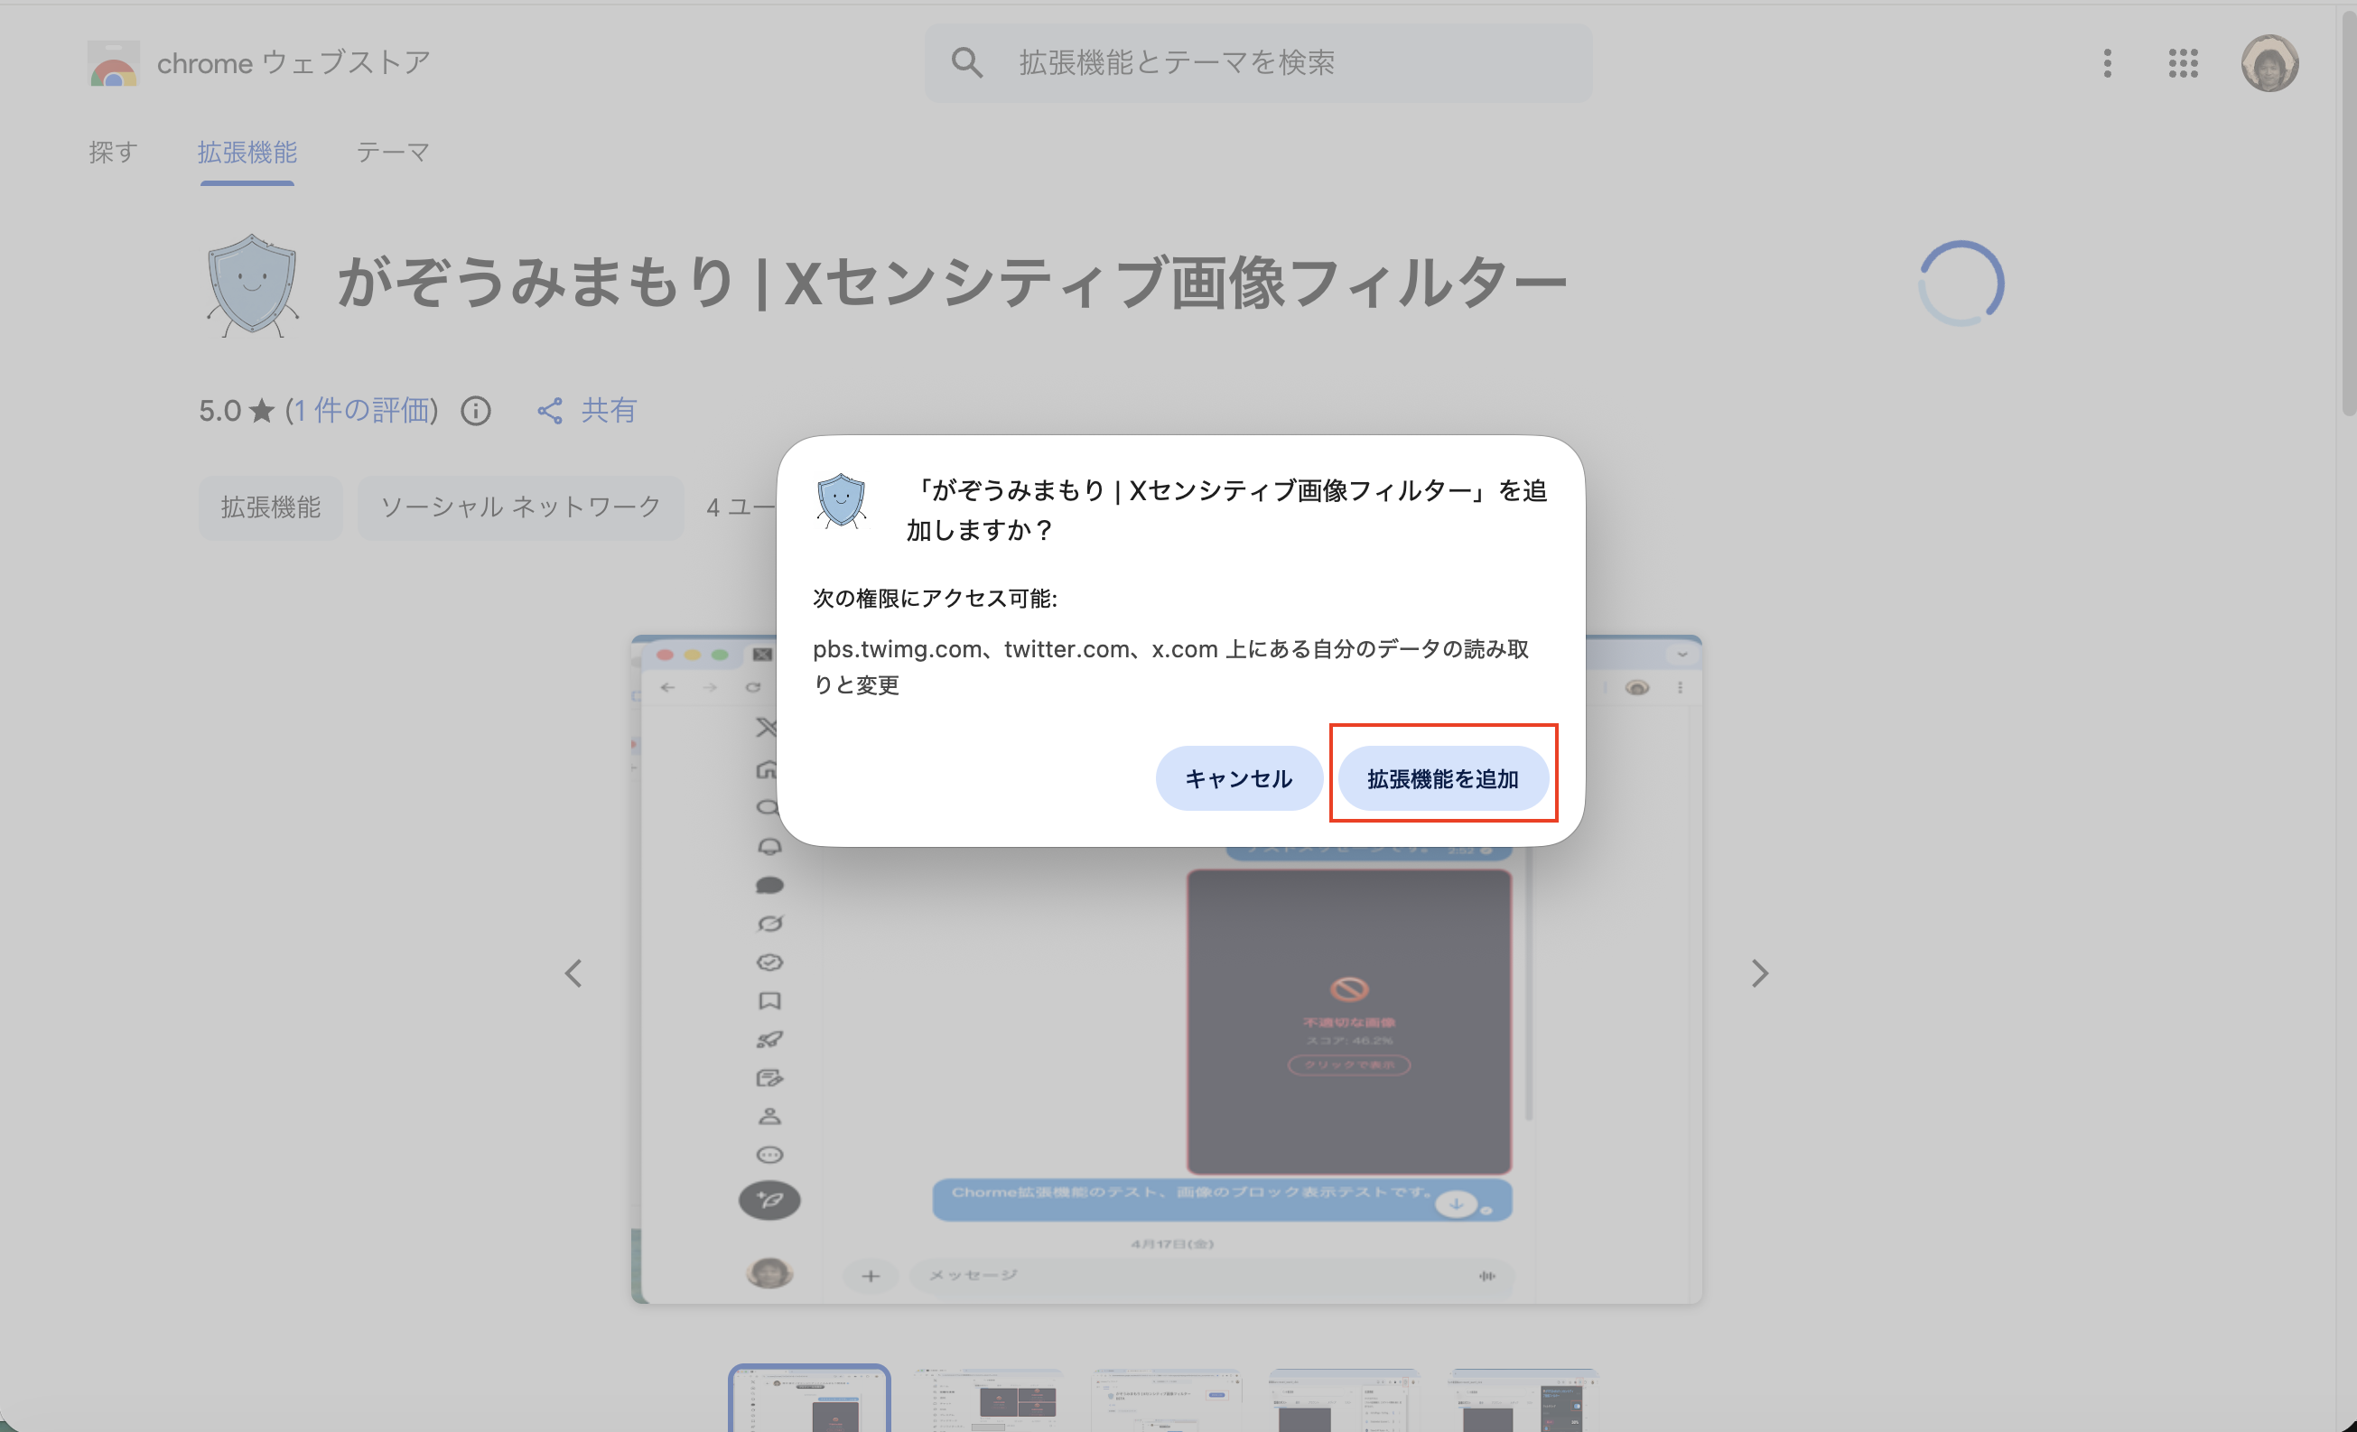Select the 拡張機能 category chip
The width and height of the screenshot is (2357, 1432).
(271, 507)
